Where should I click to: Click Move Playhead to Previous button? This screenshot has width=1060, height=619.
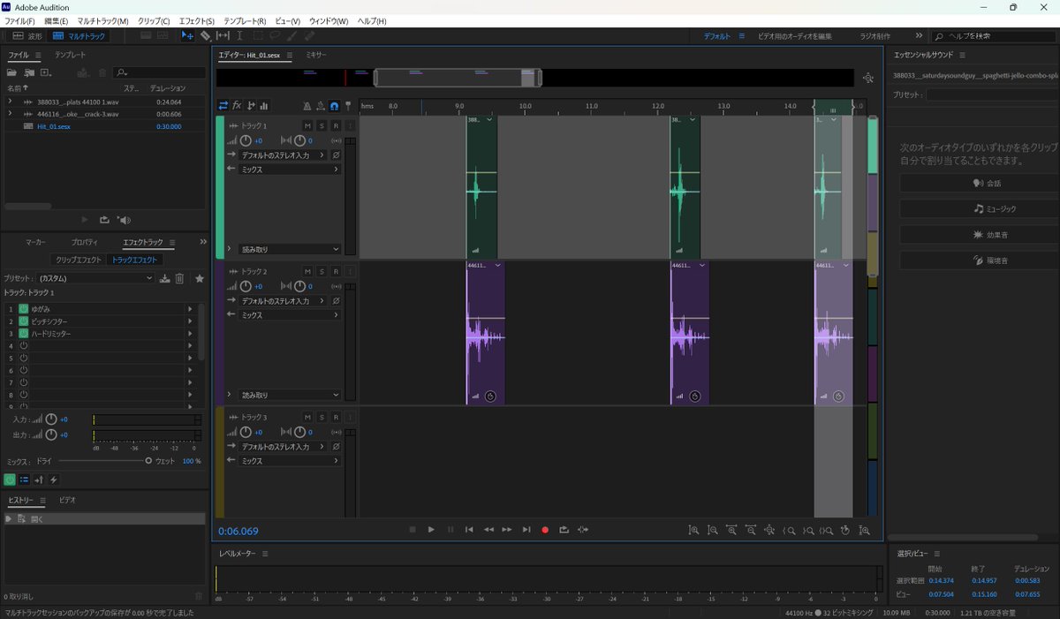(469, 530)
